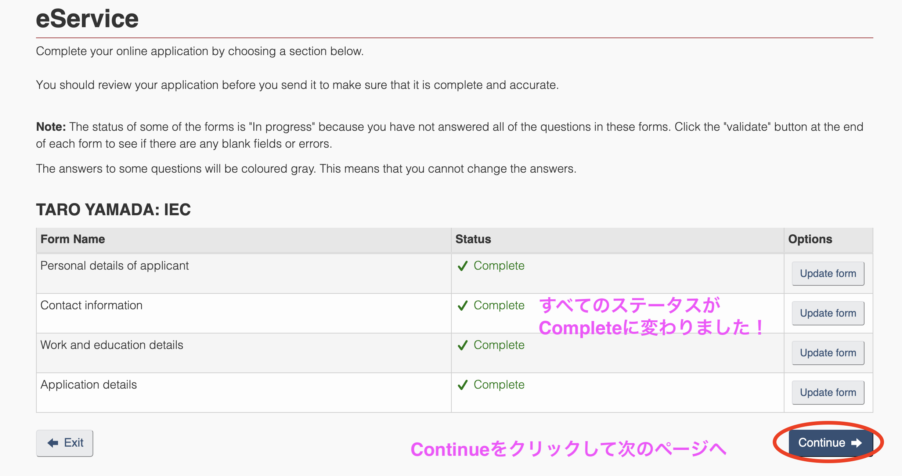
Task: Click the Contact information row label
Action: point(91,305)
